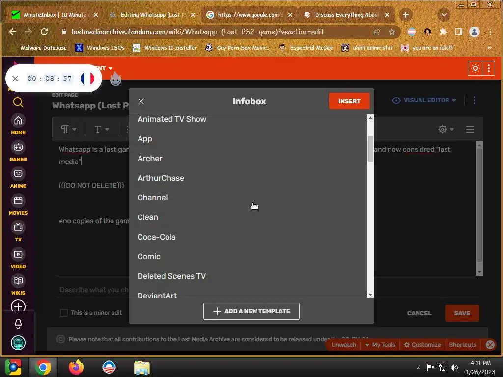Open the Games section
The height and width of the screenshot is (377, 503).
(x=18, y=152)
